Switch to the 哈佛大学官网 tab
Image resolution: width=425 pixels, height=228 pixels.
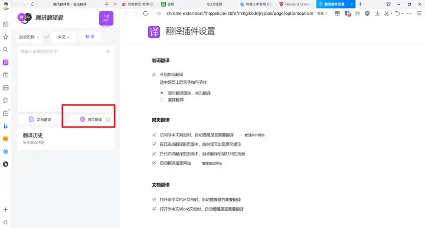tap(256, 4)
